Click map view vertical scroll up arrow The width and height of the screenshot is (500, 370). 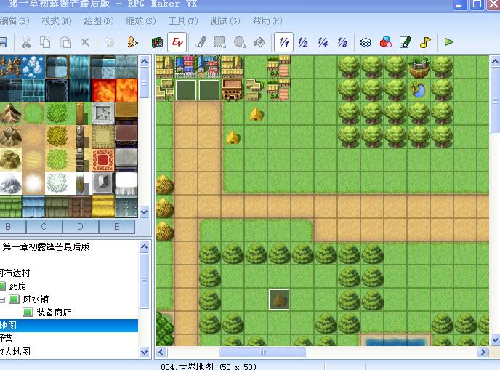495,61
